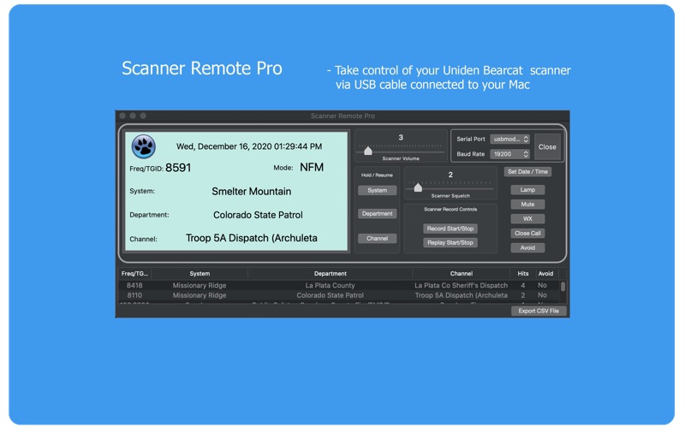Sort by the System column header
This screenshot has height=428, width=685.
(200, 273)
